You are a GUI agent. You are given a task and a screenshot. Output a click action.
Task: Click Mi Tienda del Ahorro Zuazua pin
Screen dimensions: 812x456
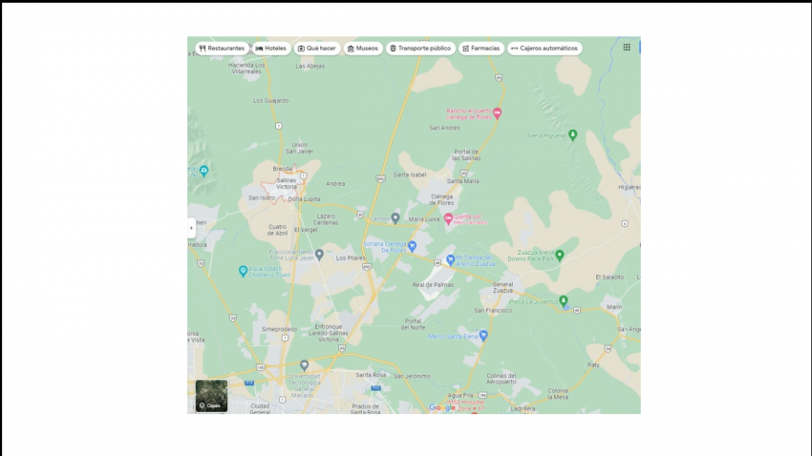tap(450, 259)
